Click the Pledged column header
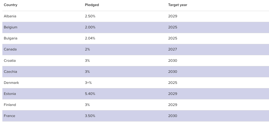This screenshot has height=122, width=269. (x=92, y=5)
